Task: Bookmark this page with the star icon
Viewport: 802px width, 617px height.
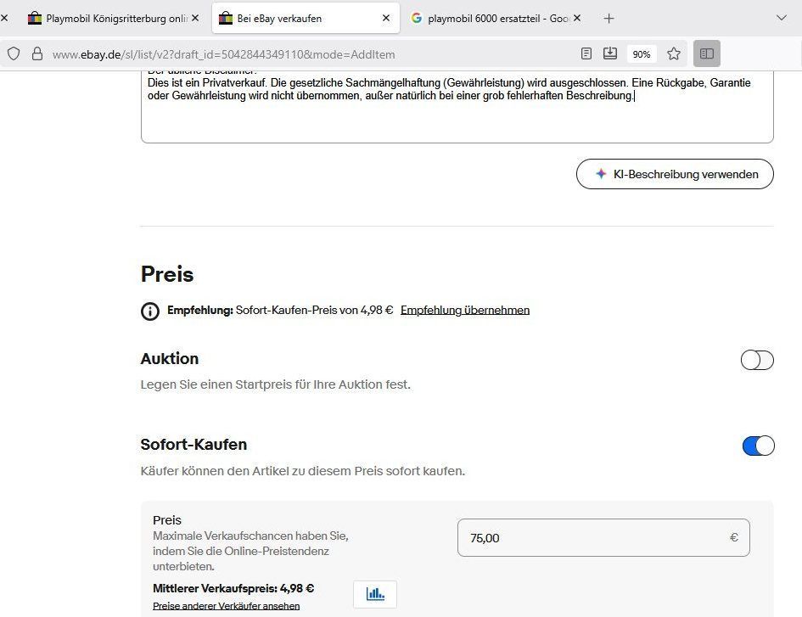Action: tap(674, 53)
